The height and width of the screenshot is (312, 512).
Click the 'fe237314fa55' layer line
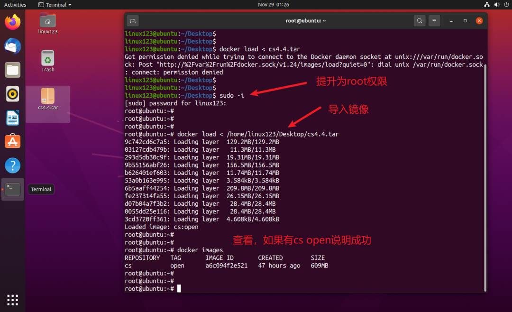click(202, 196)
